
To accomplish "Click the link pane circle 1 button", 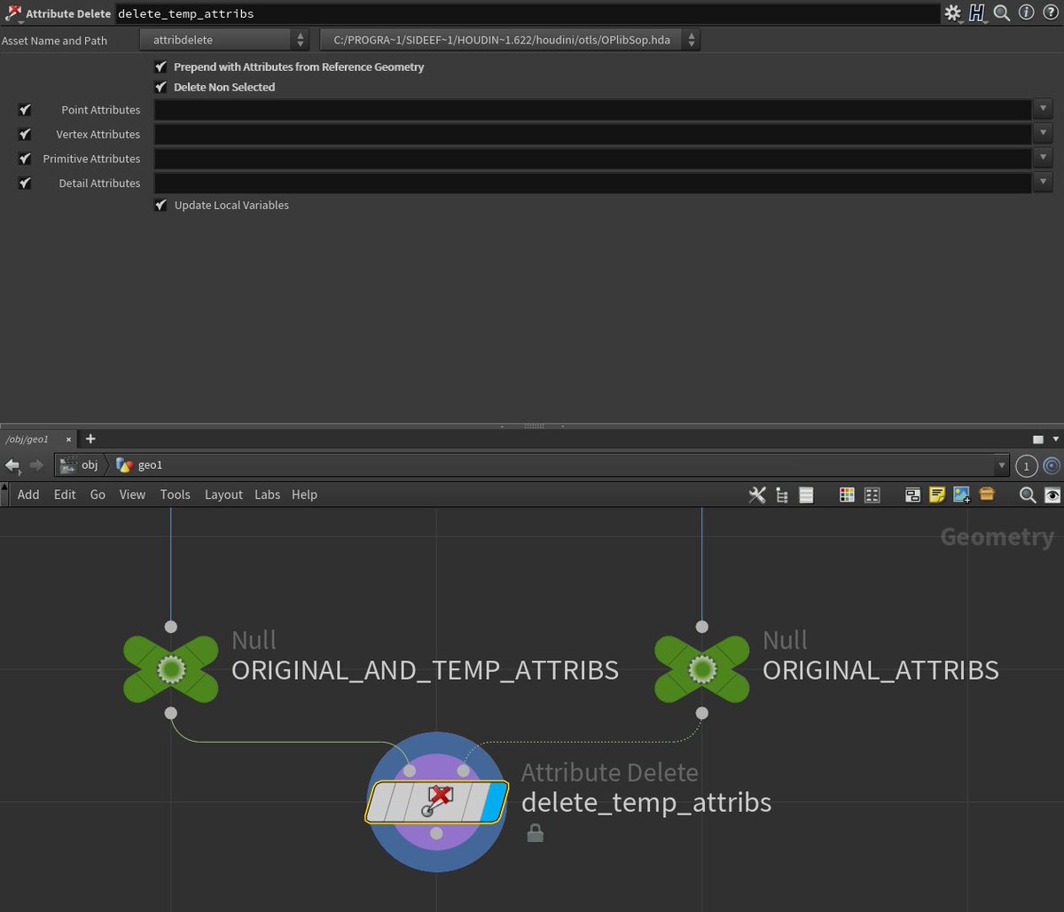I will pos(1026,465).
